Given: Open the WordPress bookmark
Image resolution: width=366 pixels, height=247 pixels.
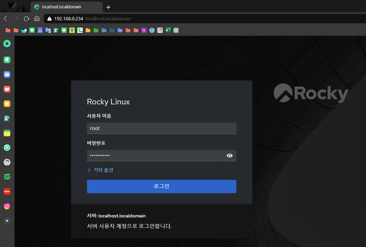Looking at the screenshot, I should [x=152, y=30].
